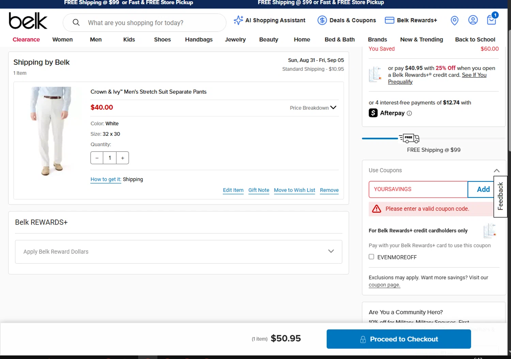511x359 pixels.
Task: Click the "Are You a Community Hero?" heading
Action: (406, 312)
